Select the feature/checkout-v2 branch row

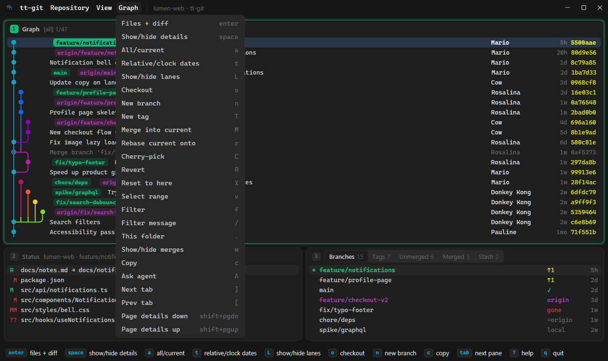pyautogui.click(x=455, y=300)
